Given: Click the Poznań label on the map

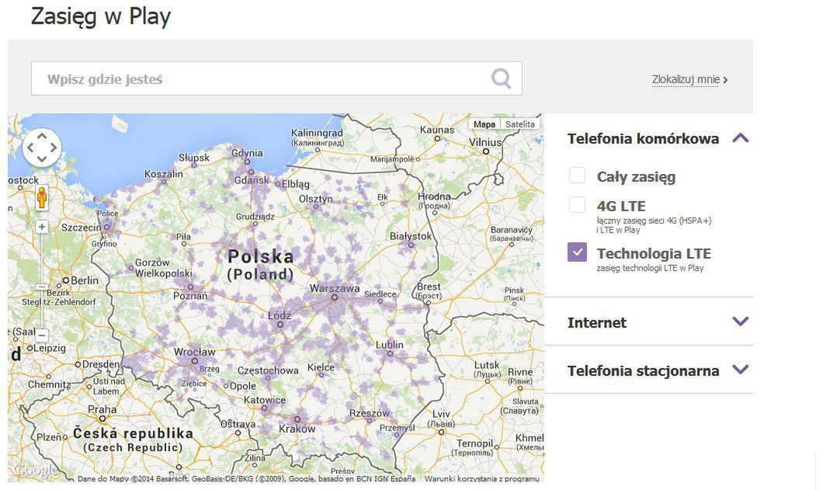Looking at the screenshot, I should coord(190,296).
